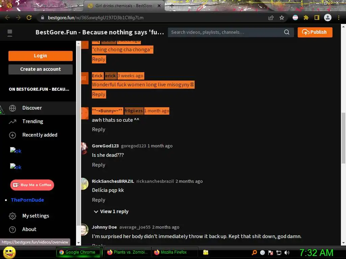This screenshot has height=259, width=346.
Task: Click the Buy Me a Coffee button
Action: (x=32, y=185)
